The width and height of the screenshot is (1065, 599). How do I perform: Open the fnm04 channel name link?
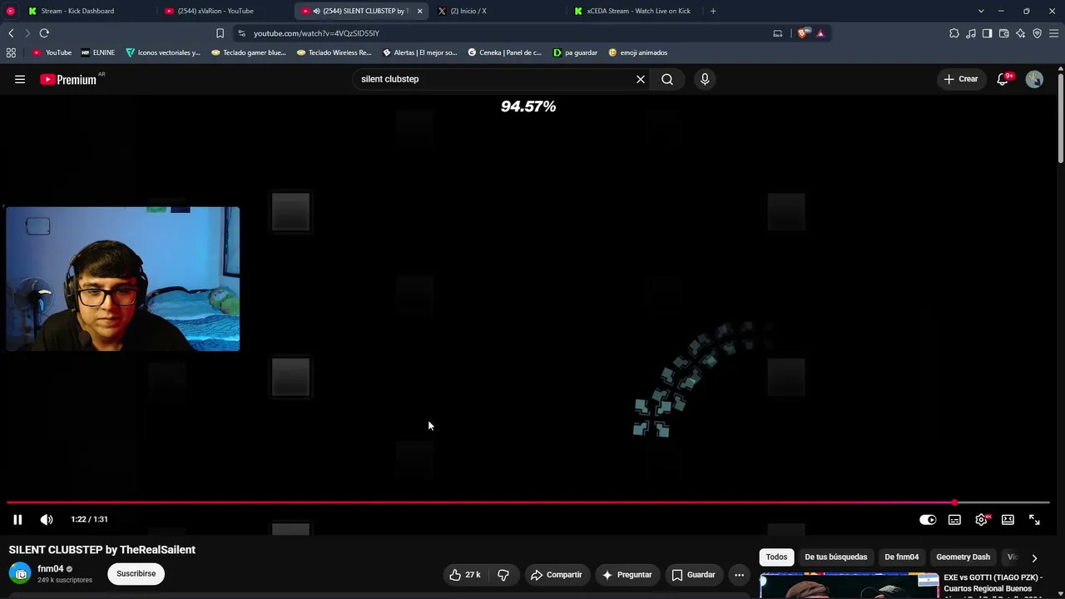click(50, 569)
